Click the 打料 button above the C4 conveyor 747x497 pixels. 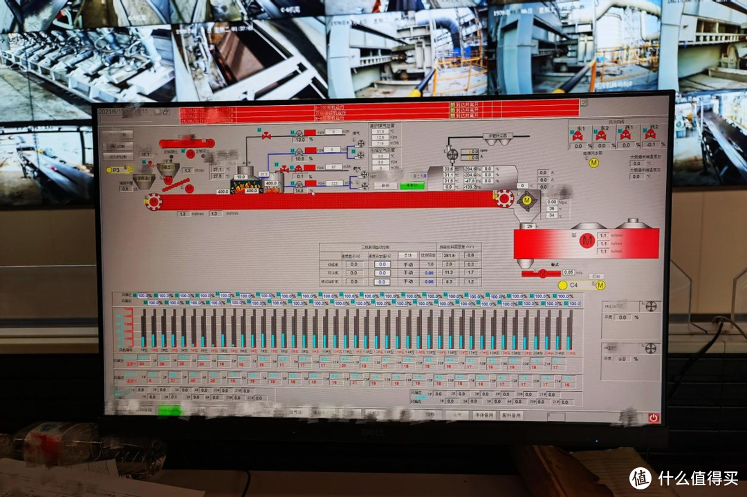coord(596,276)
